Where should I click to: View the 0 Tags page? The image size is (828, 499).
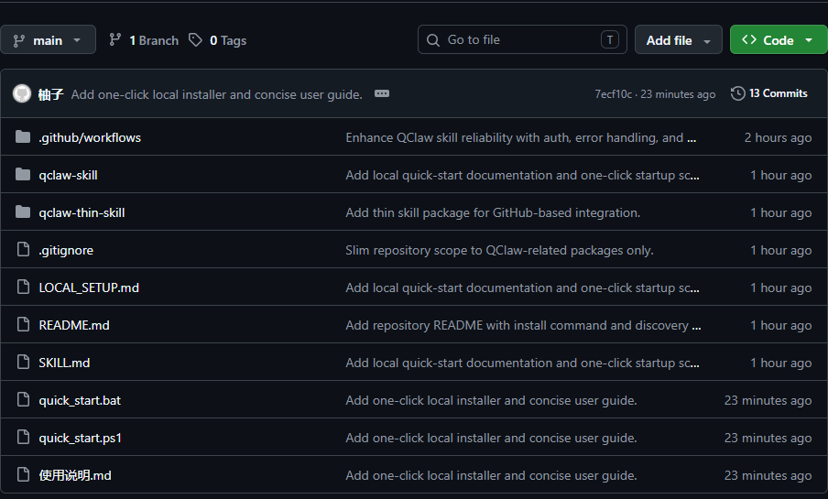tap(227, 40)
